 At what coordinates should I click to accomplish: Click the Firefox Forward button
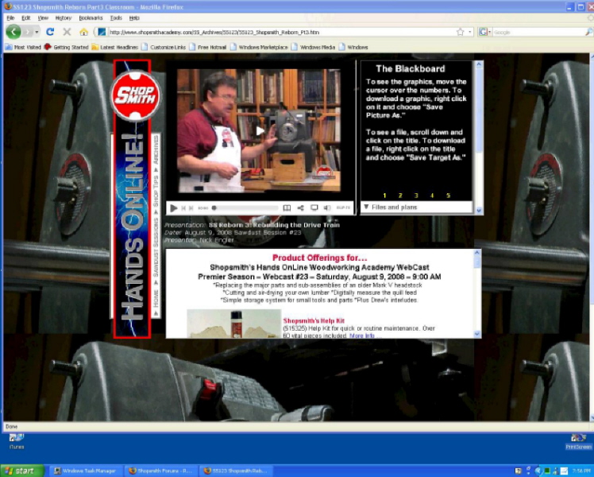pos(27,32)
